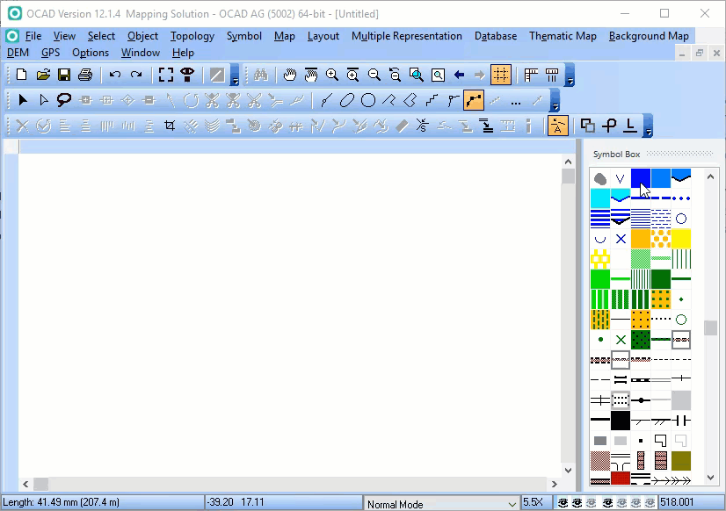The image size is (726, 511).
Task: Click the Symbol Box scroll down arrow
Action: pyautogui.click(x=711, y=478)
